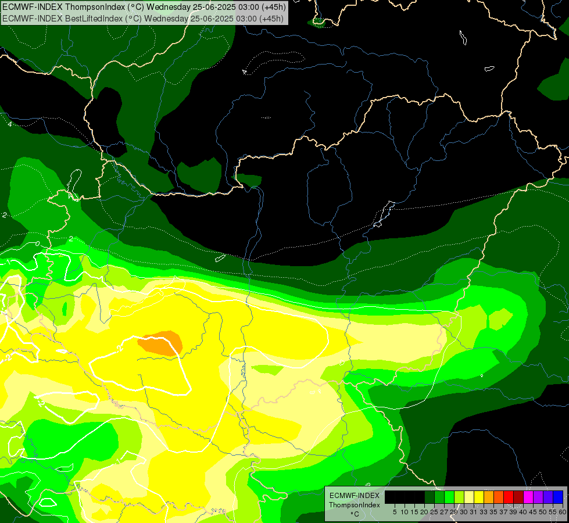Screen dimensions: 569x523
Task: Click the bright yellow 31–33 legend swatch
Action: (x=479, y=497)
